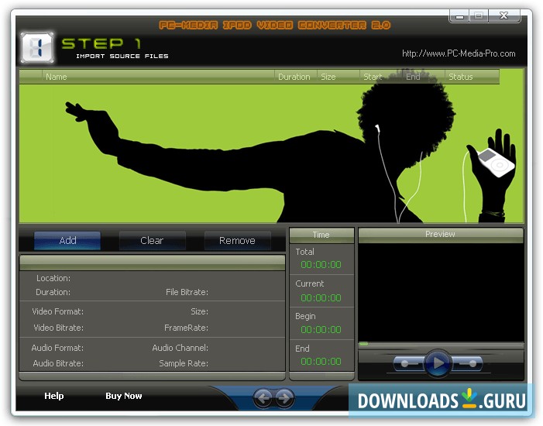Maximize the converter window
The image size is (543, 426).
[x=479, y=16]
